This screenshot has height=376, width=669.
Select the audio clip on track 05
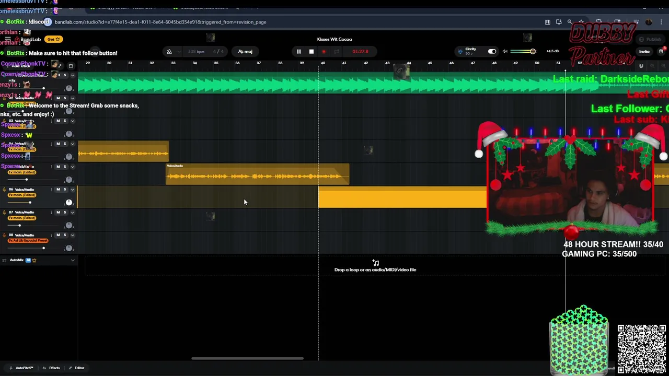pyautogui.click(x=258, y=174)
